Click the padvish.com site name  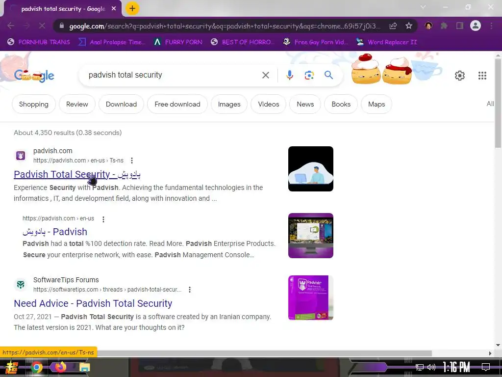[53, 151]
